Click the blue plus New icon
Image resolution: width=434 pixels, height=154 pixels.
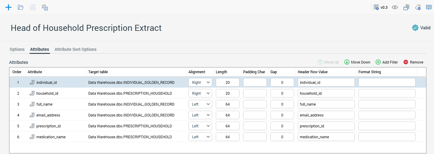[x=8, y=7]
